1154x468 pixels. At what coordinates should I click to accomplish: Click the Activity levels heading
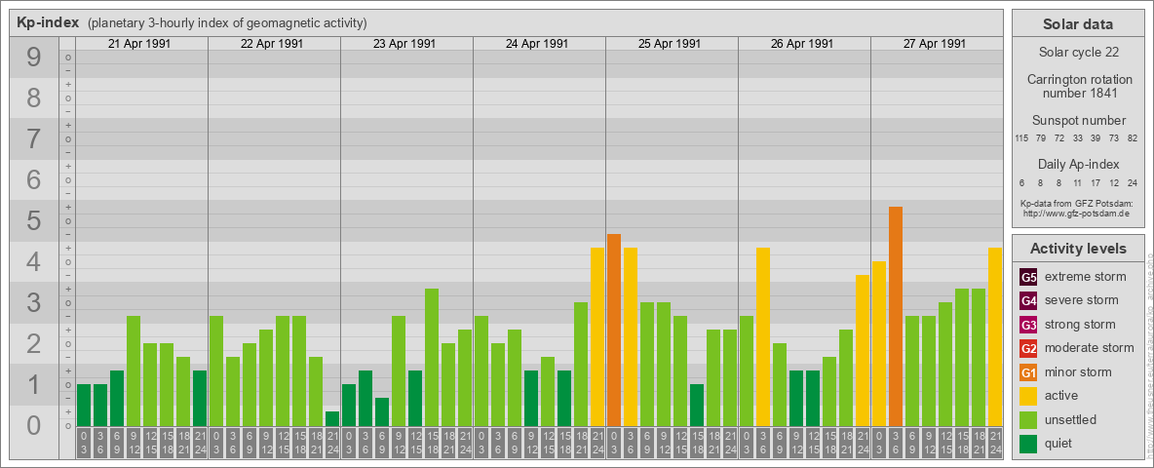coord(1077,249)
